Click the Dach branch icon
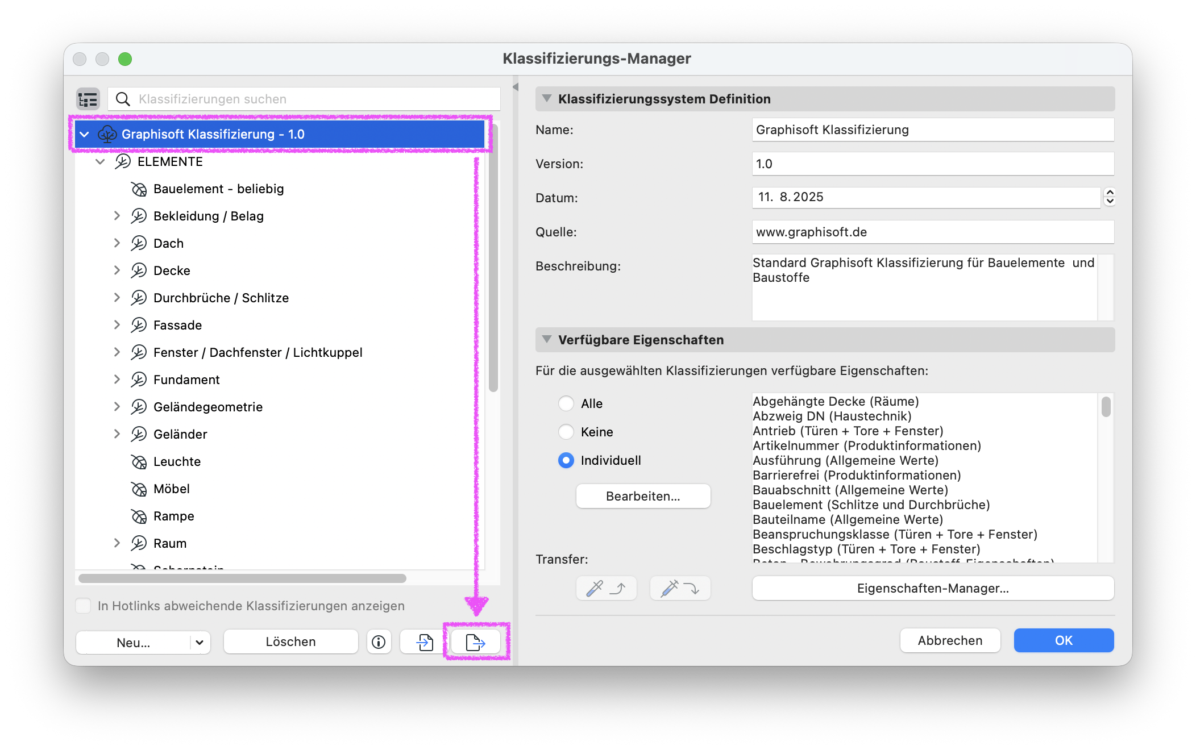Image resolution: width=1196 pixels, height=750 pixels. (139, 244)
